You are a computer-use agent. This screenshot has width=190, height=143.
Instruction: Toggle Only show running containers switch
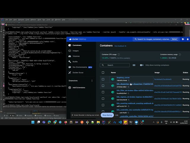[x=142, y=65]
